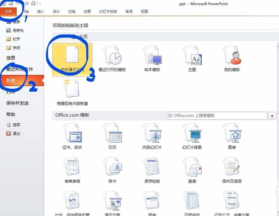Choose the 样本模板 sample templates icon
This screenshot has width=279, height=216.
pos(152,59)
